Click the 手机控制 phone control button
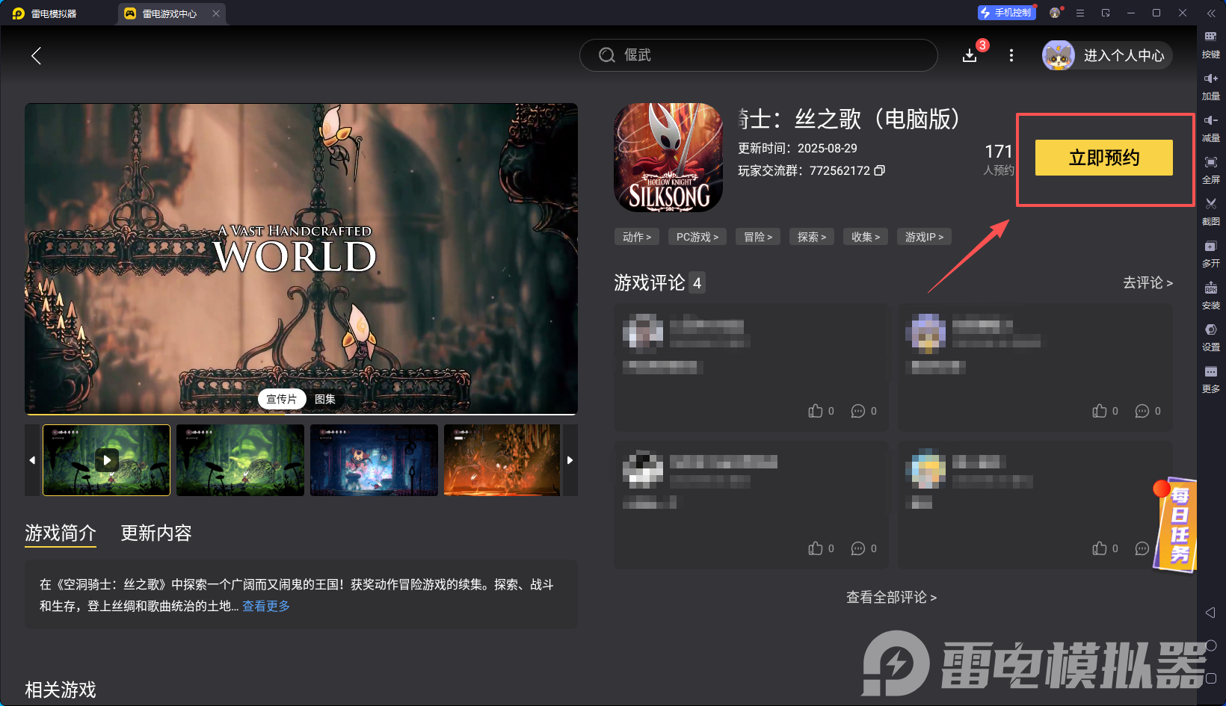1226x706 pixels. point(1006,13)
